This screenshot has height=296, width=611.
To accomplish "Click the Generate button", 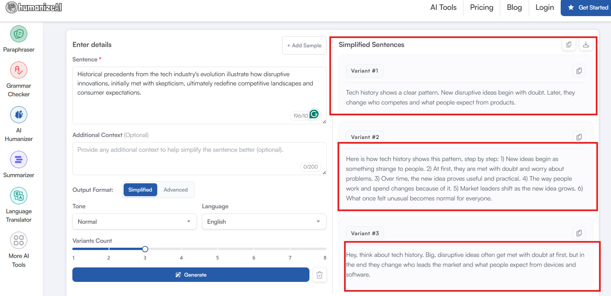I will point(191,275).
